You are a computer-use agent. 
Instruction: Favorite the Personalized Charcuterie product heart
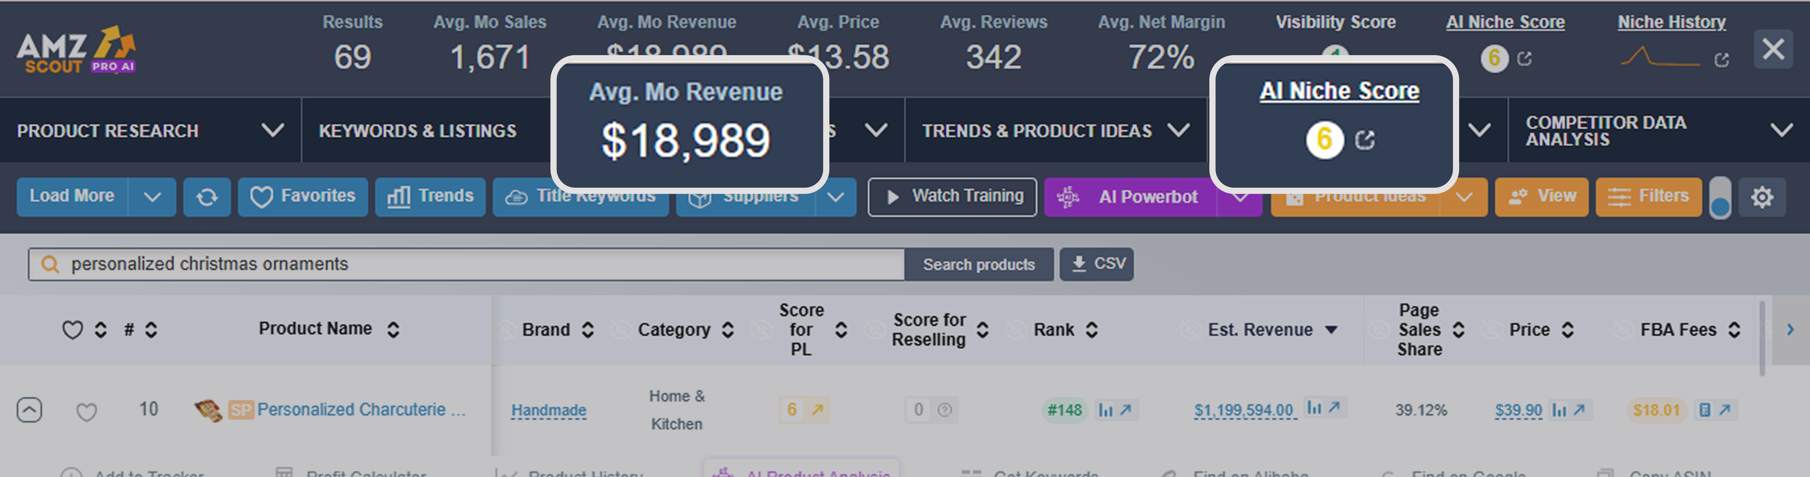click(86, 412)
